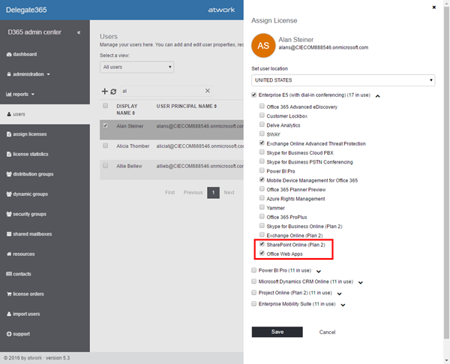The image size is (450, 364).
Task: Uncheck SharePoint Online (Plan 2)
Action: tap(262, 244)
